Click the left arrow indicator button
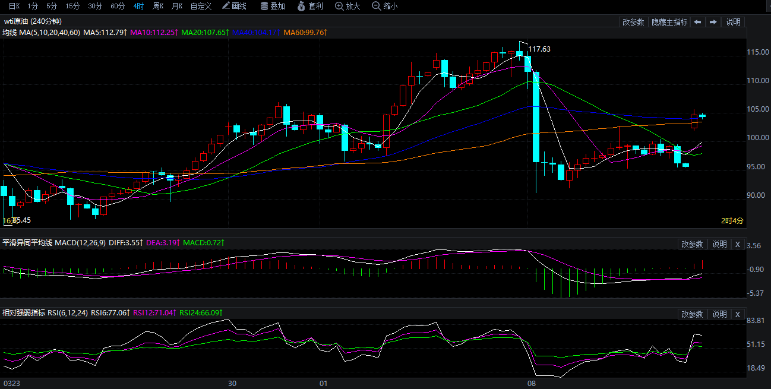The image size is (771, 389). tap(697, 22)
